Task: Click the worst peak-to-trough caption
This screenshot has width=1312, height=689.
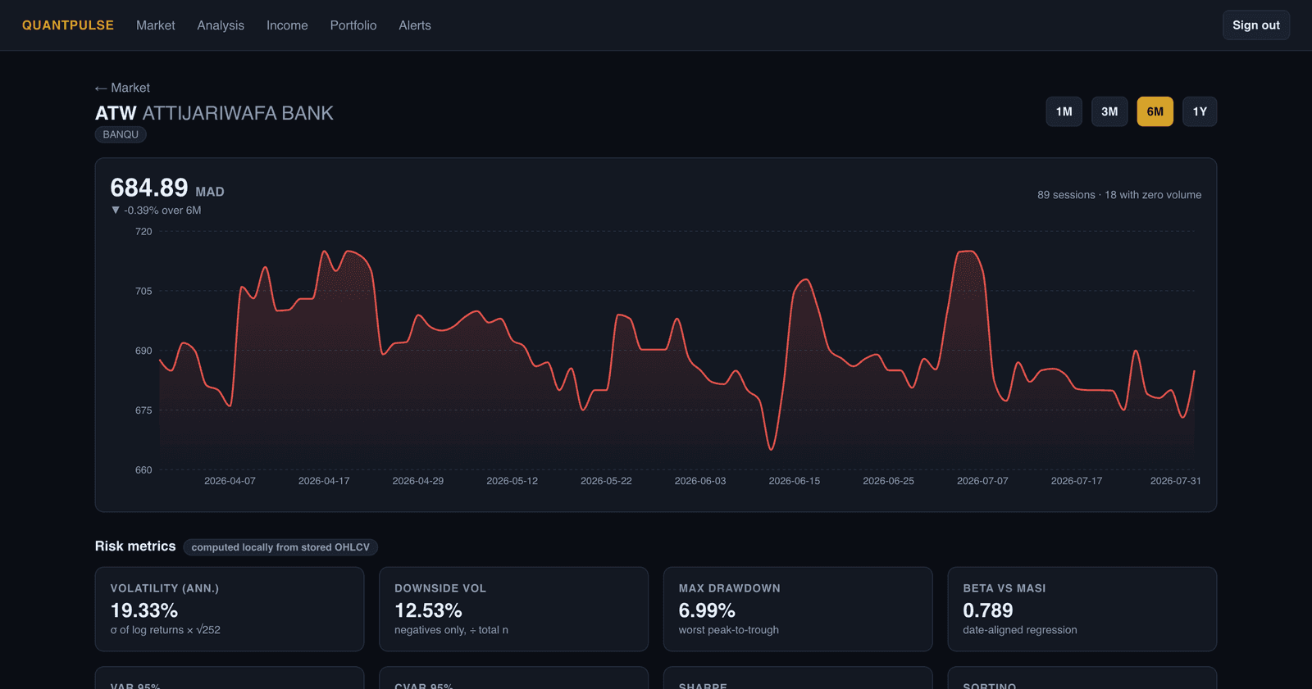Action: [x=729, y=630]
